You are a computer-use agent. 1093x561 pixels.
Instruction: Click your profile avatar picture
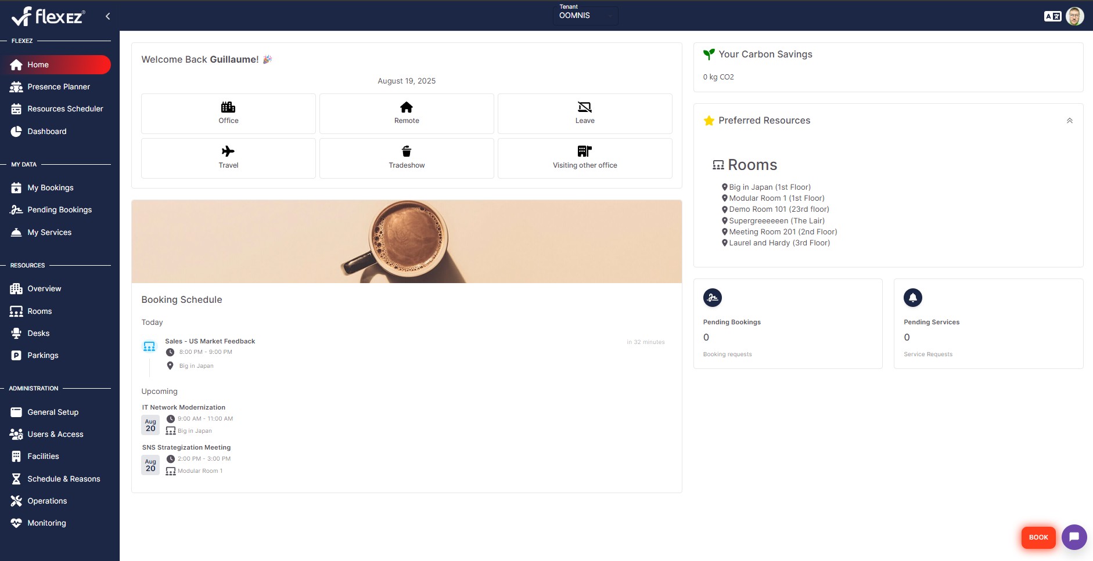(x=1076, y=16)
